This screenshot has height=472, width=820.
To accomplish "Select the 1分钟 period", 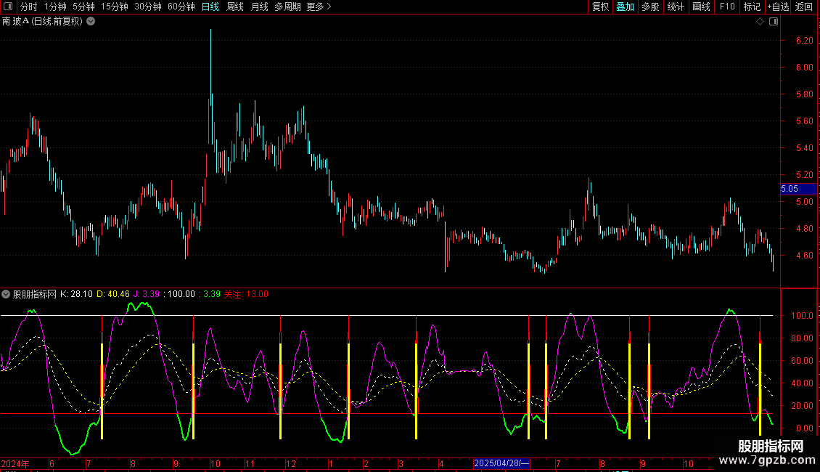I will click(x=55, y=7).
